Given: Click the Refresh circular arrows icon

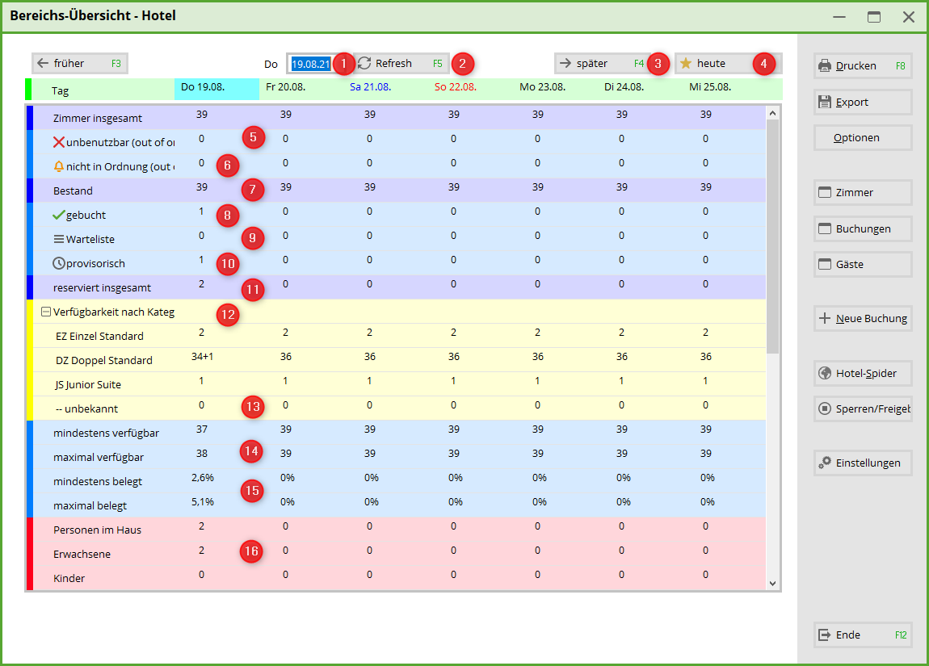Looking at the screenshot, I should pos(364,64).
